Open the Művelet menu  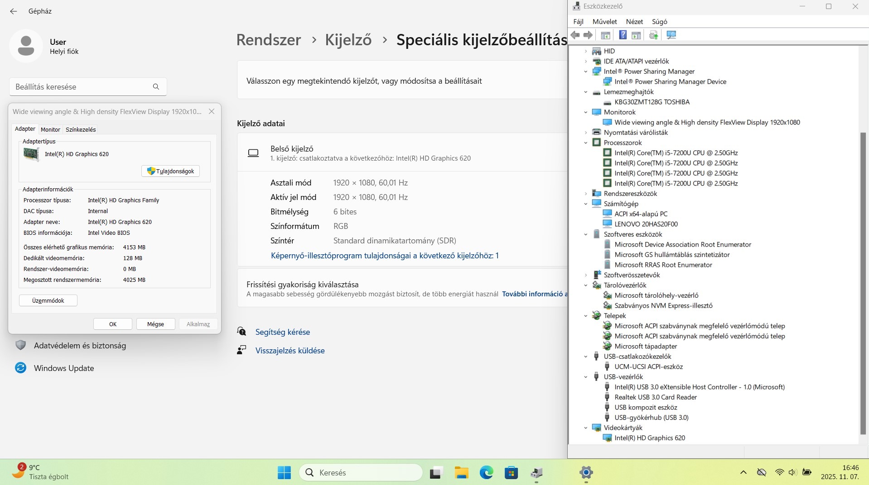click(605, 22)
